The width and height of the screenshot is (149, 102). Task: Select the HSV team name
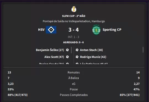41,30
